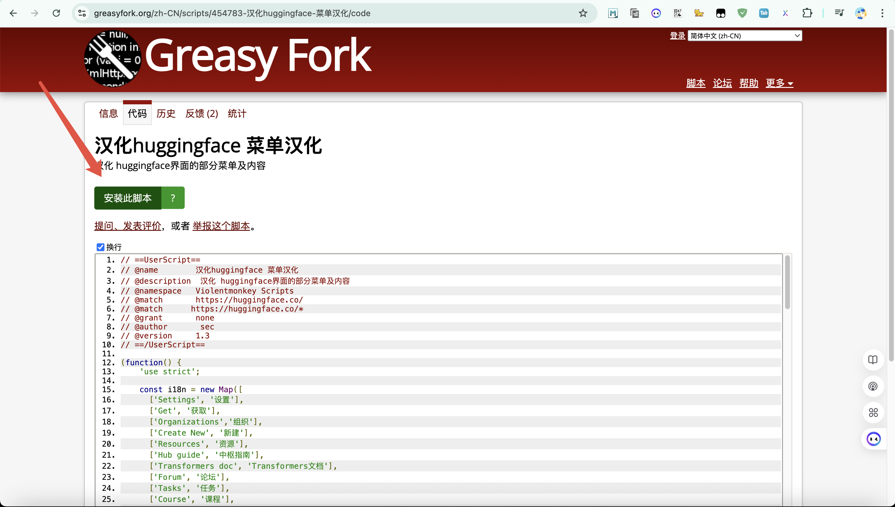Switch to the 信息 tab
The height and width of the screenshot is (507, 895).
coord(108,114)
